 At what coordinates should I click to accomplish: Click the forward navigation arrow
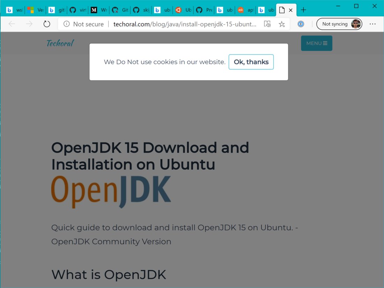point(29,24)
